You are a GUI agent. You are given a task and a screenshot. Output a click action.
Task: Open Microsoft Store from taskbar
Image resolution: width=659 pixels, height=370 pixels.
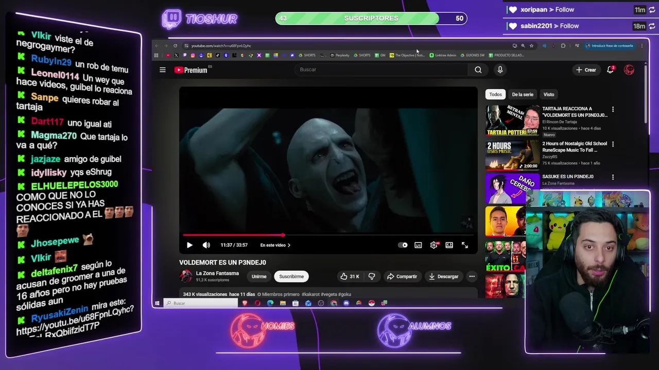click(x=295, y=303)
